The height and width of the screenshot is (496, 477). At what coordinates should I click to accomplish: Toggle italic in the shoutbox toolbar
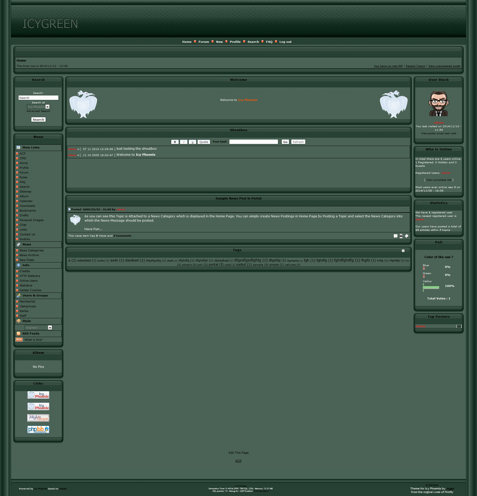coord(184,142)
